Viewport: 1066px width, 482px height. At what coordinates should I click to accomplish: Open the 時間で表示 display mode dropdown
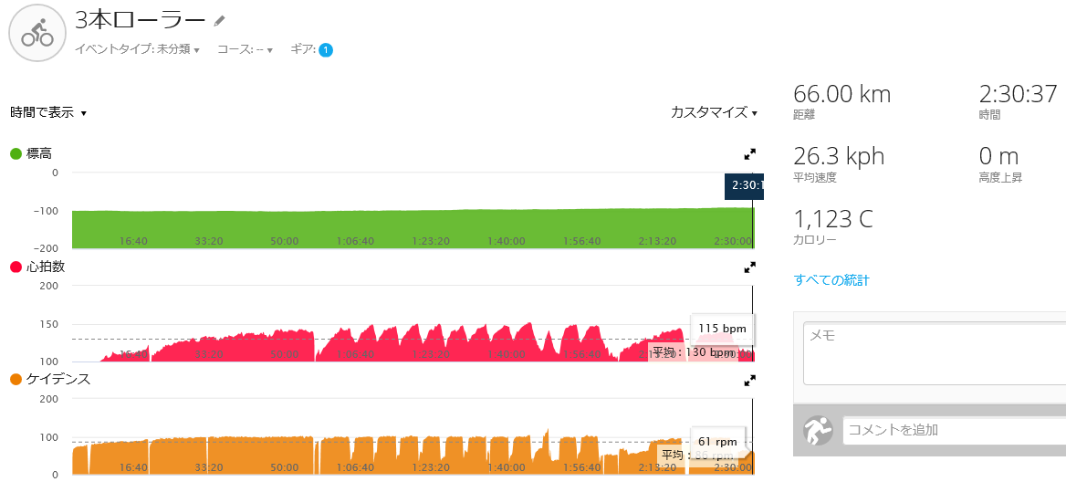point(48,113)
